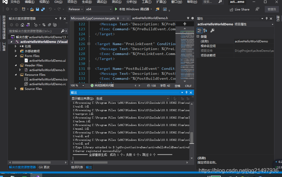Click the Home icon in Solution Explorer
282x177 pixels.
(22, 25)
